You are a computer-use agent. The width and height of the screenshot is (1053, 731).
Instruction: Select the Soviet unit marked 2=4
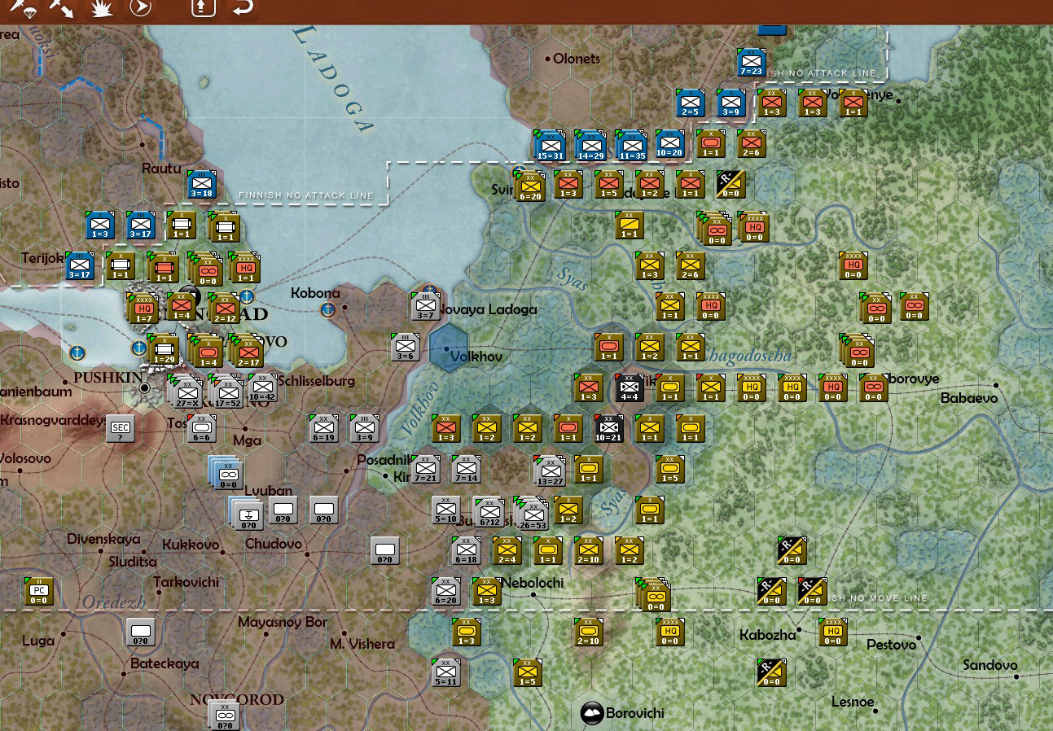pos(507,551)
